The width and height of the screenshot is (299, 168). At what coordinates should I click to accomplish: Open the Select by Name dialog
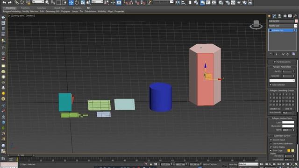pyautogui.click(x=53, y=2)
